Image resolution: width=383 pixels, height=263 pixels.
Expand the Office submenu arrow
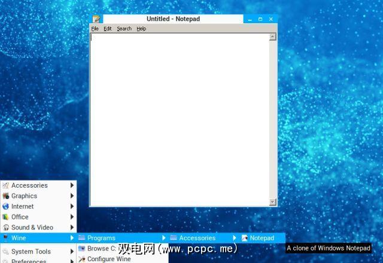point(72,217)
